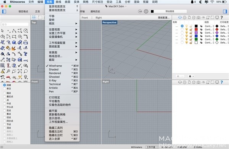Enable the 中点 object snap checkbox
229x149 pixels.
coord(4,104)
